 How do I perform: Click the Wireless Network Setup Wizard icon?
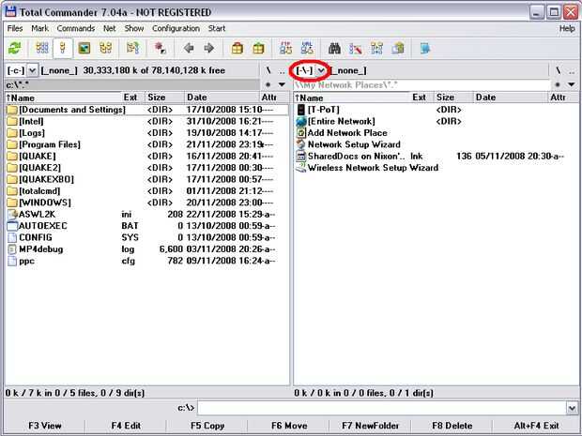click(x=301, y=168)
